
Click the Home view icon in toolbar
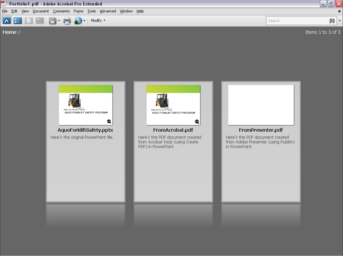7,21
